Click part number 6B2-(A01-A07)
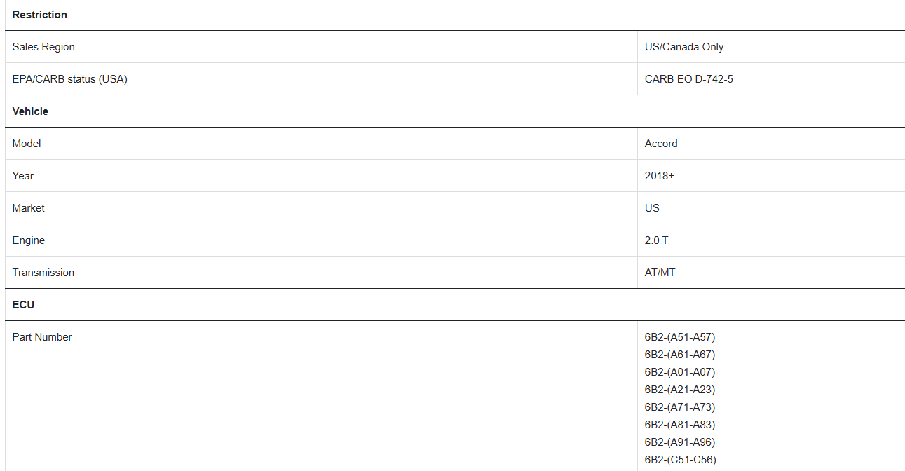Screen dimensions: 905x471 (680, 372)
